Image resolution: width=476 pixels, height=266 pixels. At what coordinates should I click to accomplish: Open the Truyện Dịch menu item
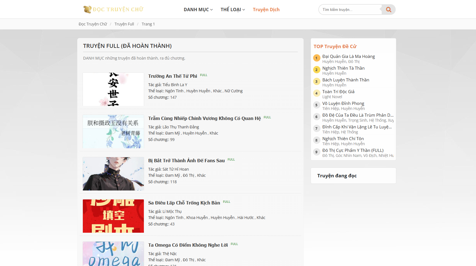[266, 10]
